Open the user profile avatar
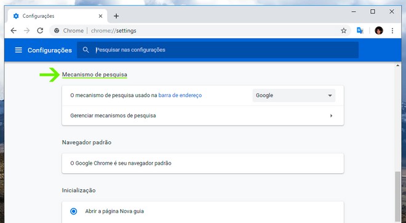 pyautogui.click(x=379, y=31)
